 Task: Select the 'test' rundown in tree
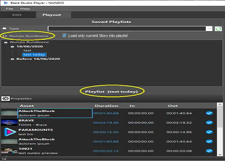pos(27,51)
